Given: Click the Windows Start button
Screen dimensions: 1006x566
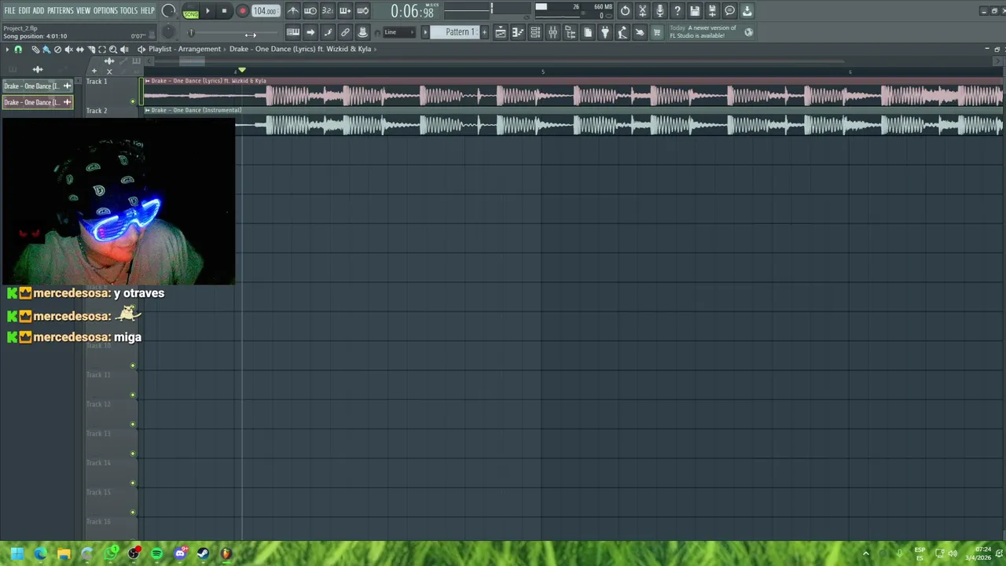Looking at the screenshot, I should [17, 553].
